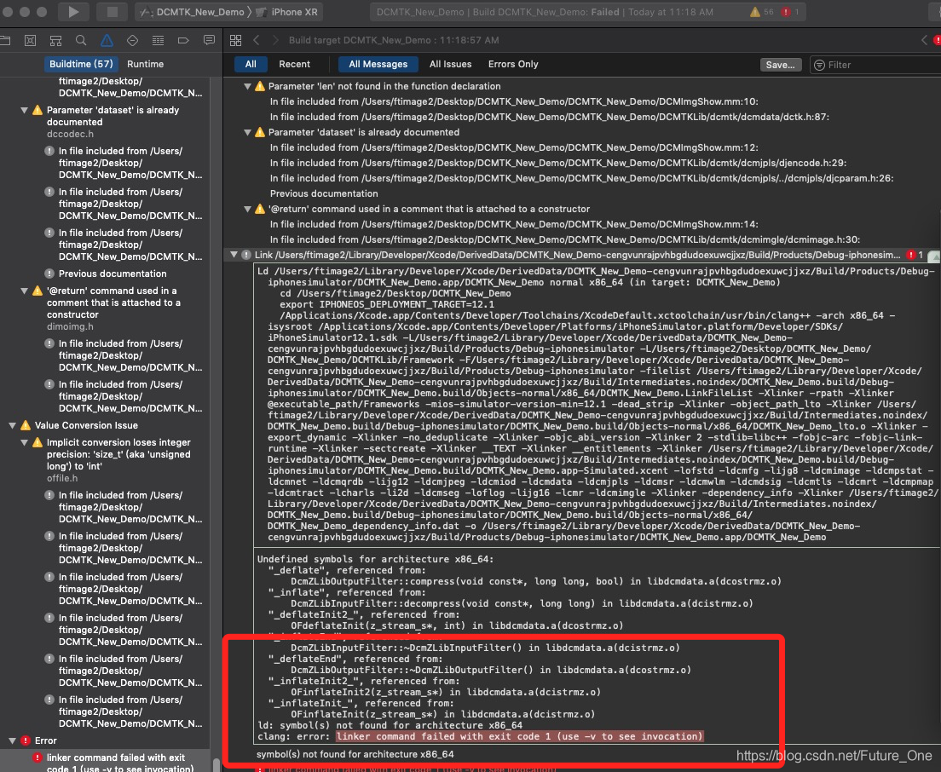941x772 pixels.
Task: Click the '_inflateInit2_, referenced from' line
Action: click(x=364, y=682)
